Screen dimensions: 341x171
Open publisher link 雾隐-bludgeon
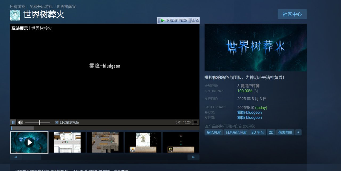249,118
